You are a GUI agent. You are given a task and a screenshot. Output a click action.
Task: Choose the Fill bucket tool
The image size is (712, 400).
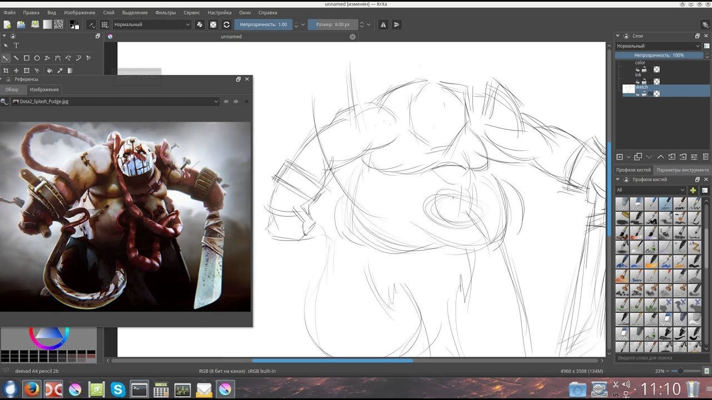pos(49,71)
